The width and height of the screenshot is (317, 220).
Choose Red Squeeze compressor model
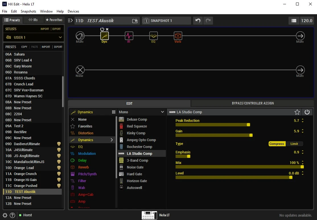point(137,126)
